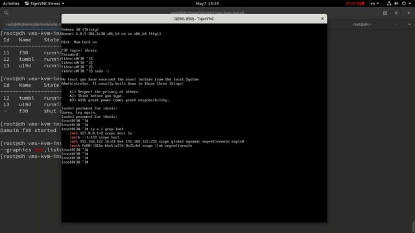Open the terminal tab list dropdown arrow
The height and width of the screenshot is (233, 415).
tap(409, 25)
